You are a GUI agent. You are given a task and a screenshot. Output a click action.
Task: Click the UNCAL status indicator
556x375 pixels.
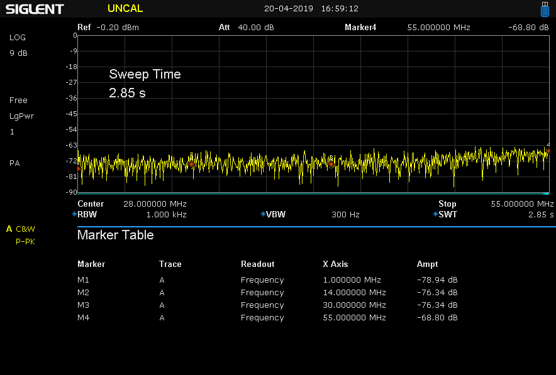point(125,9)
